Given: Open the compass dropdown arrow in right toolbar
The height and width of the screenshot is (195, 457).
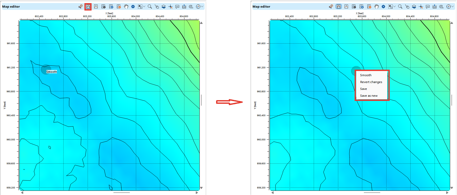Looking at the screenshot, I should tap(453, 7).
